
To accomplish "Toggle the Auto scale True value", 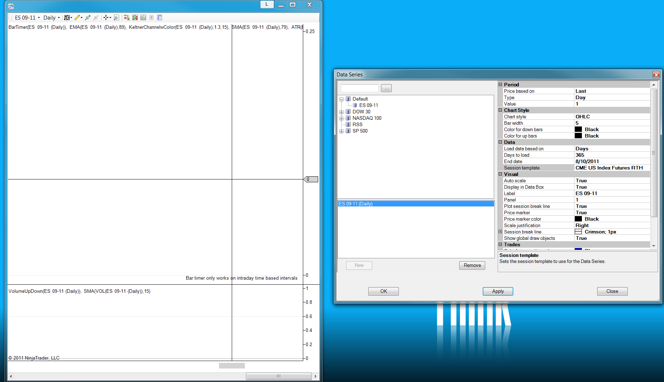I will point(612,181).
